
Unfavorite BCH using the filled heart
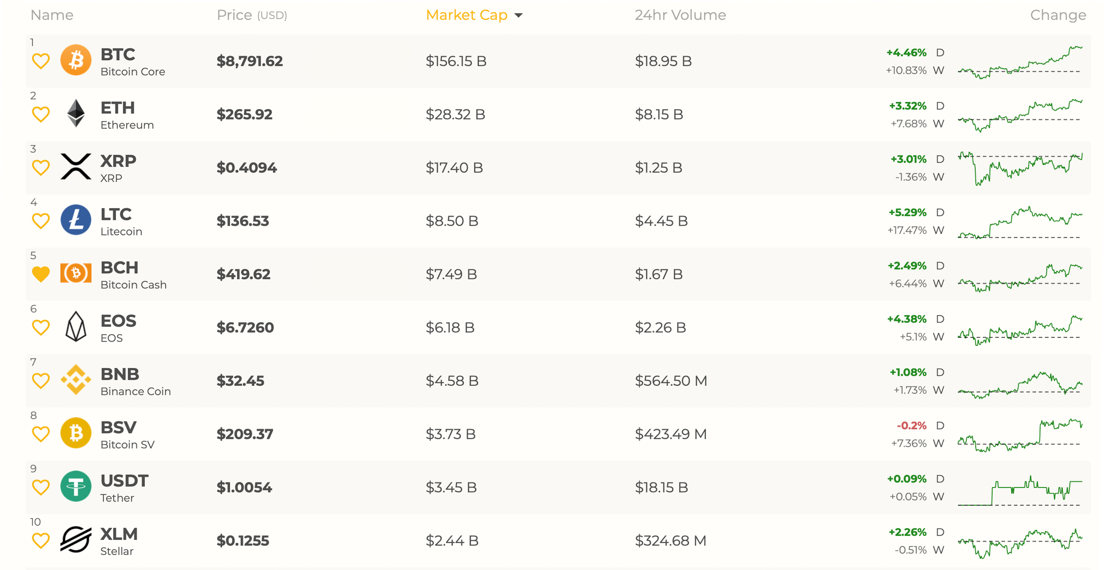tap(41, 274)
